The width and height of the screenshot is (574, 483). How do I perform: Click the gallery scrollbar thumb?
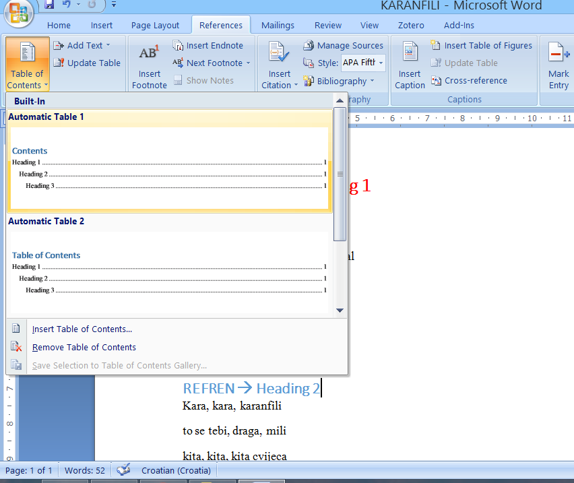(340, 174)
